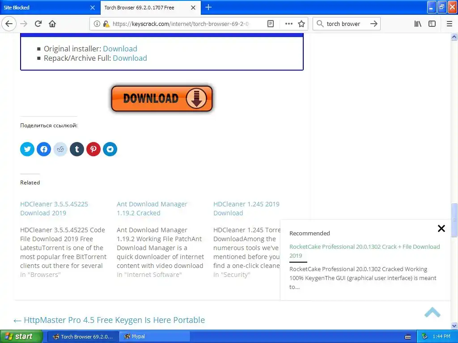458x343 pixels.
Task: Switch to Torch Browser 69.2.0 taskbar item
Action: tap(83, 337)
